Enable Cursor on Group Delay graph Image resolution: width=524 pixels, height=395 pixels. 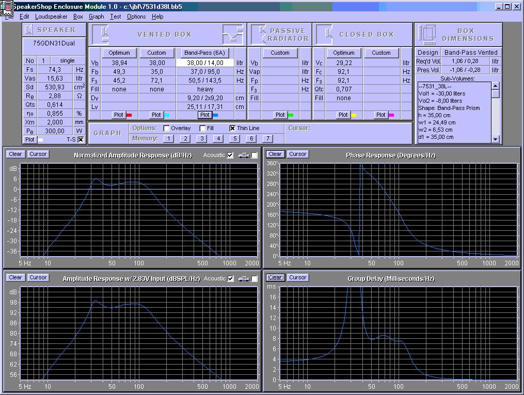[297, 277]
